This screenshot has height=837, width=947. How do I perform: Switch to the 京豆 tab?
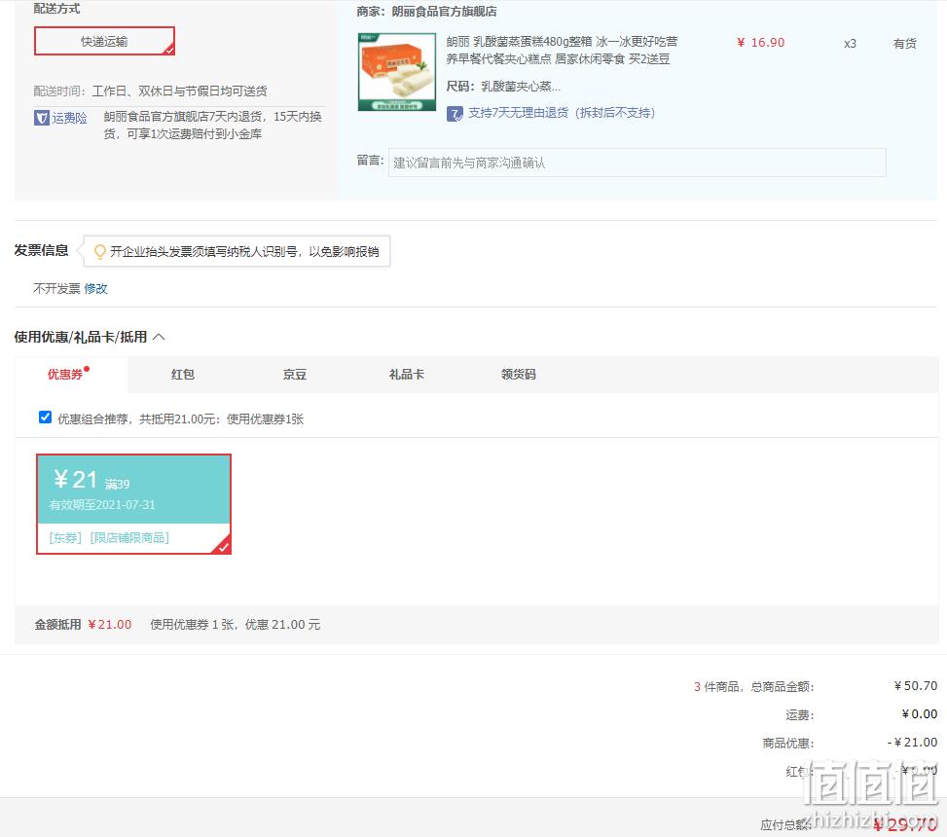click(295, 375)
